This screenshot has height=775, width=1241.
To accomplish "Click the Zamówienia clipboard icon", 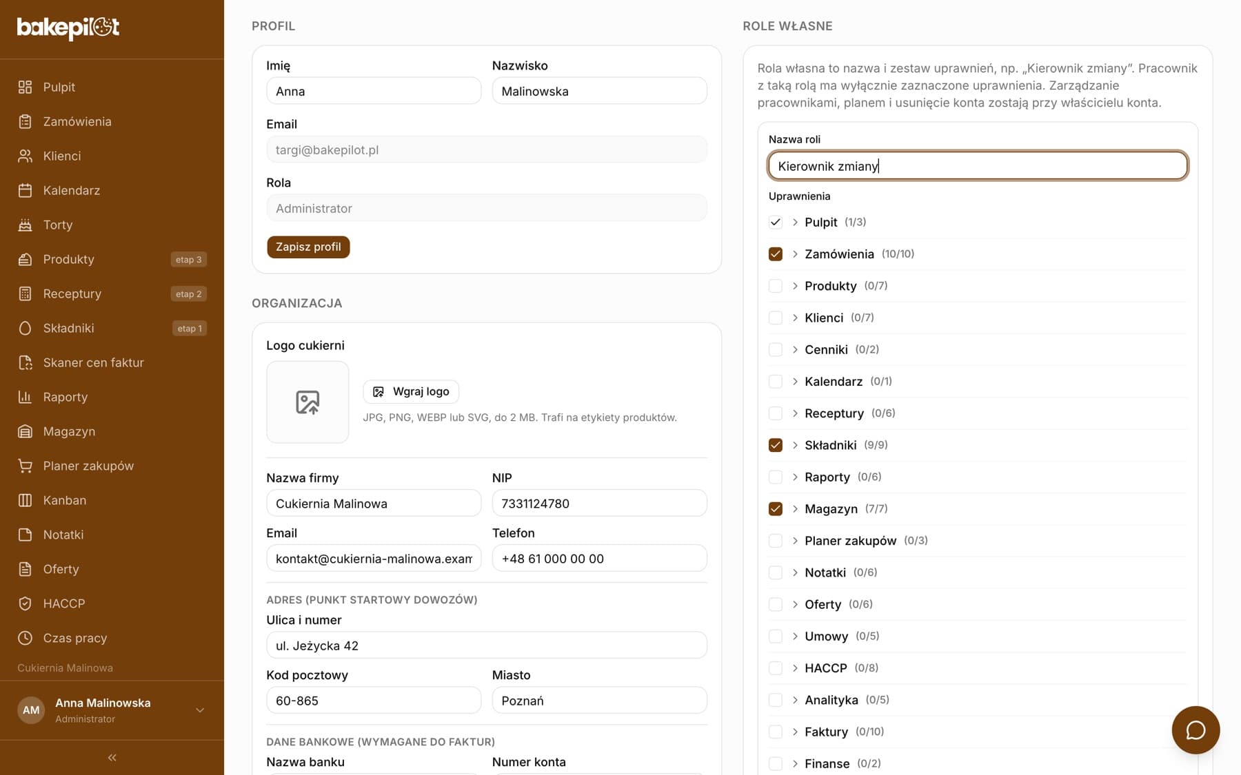I will pyautogui.click(x=25, y=121).
